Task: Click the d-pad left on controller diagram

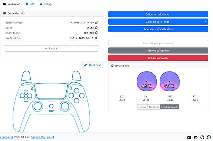Action: pyautogui.click(x=22, y=96)
